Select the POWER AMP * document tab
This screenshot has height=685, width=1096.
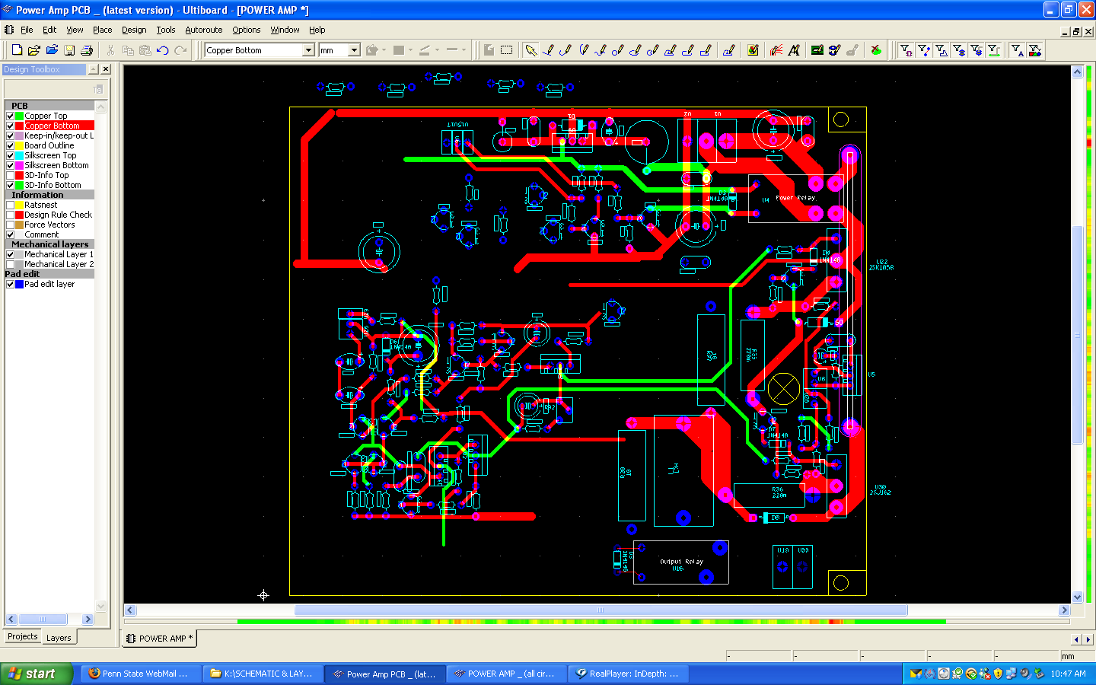[160, 639]
